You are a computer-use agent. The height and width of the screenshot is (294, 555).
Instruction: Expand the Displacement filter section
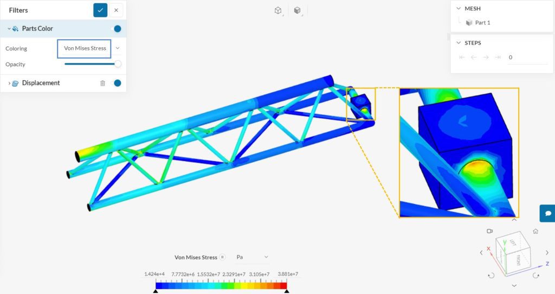(9, 83)
